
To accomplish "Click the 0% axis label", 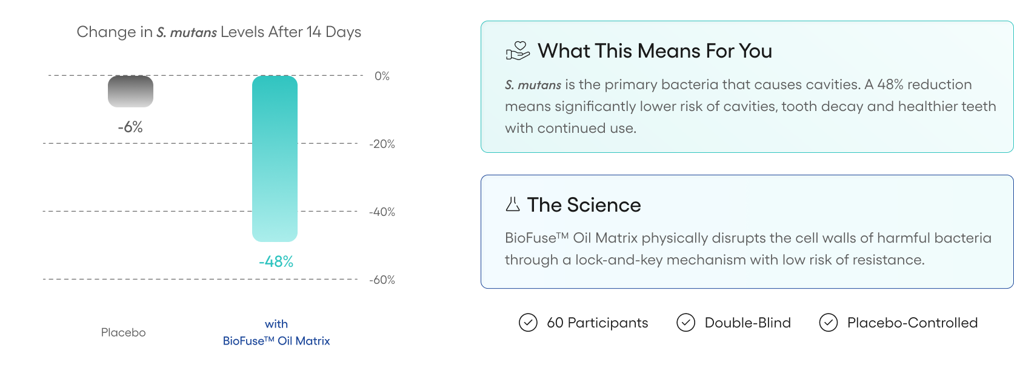I will click(382, 76).
